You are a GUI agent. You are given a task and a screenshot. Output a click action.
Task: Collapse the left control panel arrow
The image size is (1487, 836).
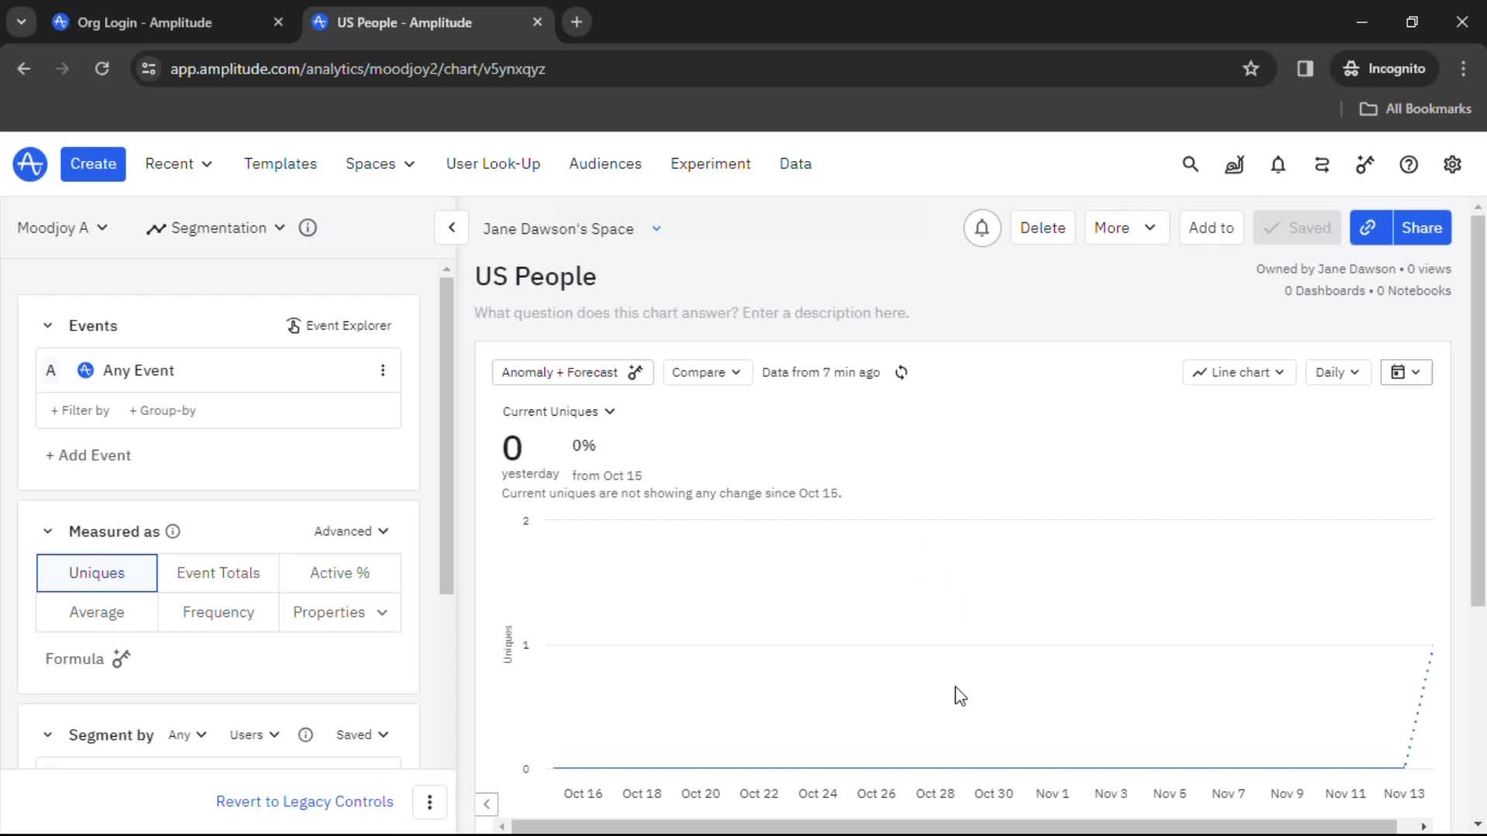(452, 228)
